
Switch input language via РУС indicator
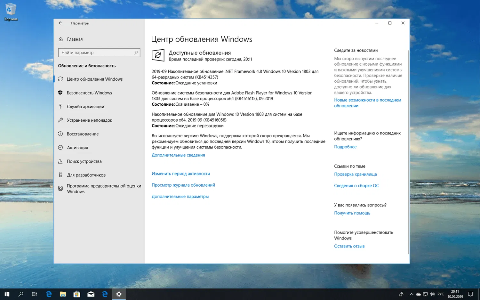[x=441, y=294]
